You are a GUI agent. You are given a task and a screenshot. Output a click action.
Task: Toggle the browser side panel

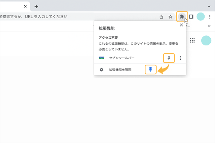(191, 16)
